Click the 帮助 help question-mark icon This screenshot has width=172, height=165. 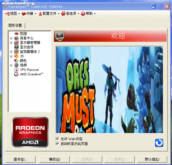click(x=83, y=13)
